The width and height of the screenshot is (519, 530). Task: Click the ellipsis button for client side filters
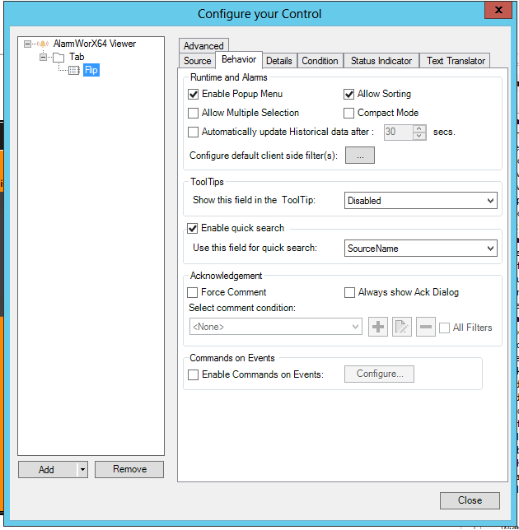359,155
